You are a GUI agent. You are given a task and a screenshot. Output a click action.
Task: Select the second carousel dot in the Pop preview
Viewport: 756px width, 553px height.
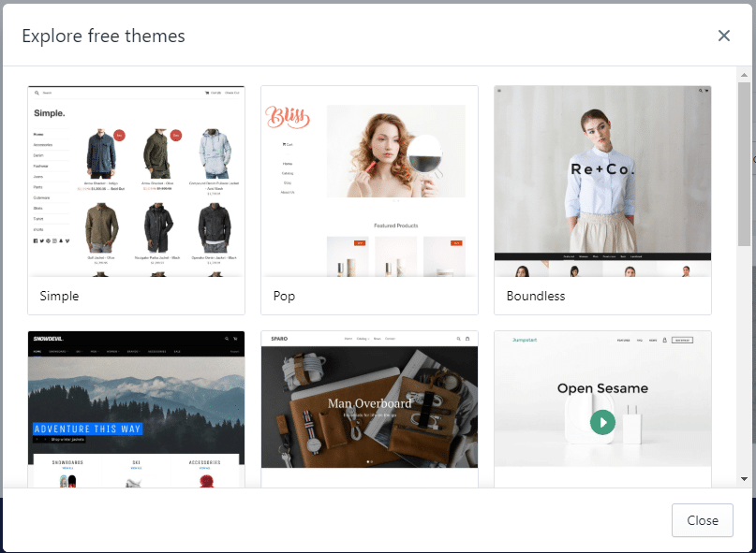pyautogui.click(x=397, y=200)
